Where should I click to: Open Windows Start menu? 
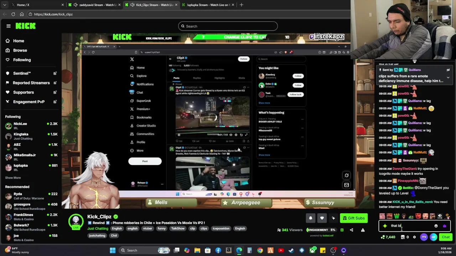tap(113, 250)
